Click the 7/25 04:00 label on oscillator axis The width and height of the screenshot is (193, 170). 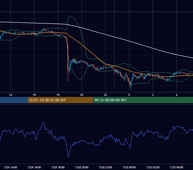[177, 167]
